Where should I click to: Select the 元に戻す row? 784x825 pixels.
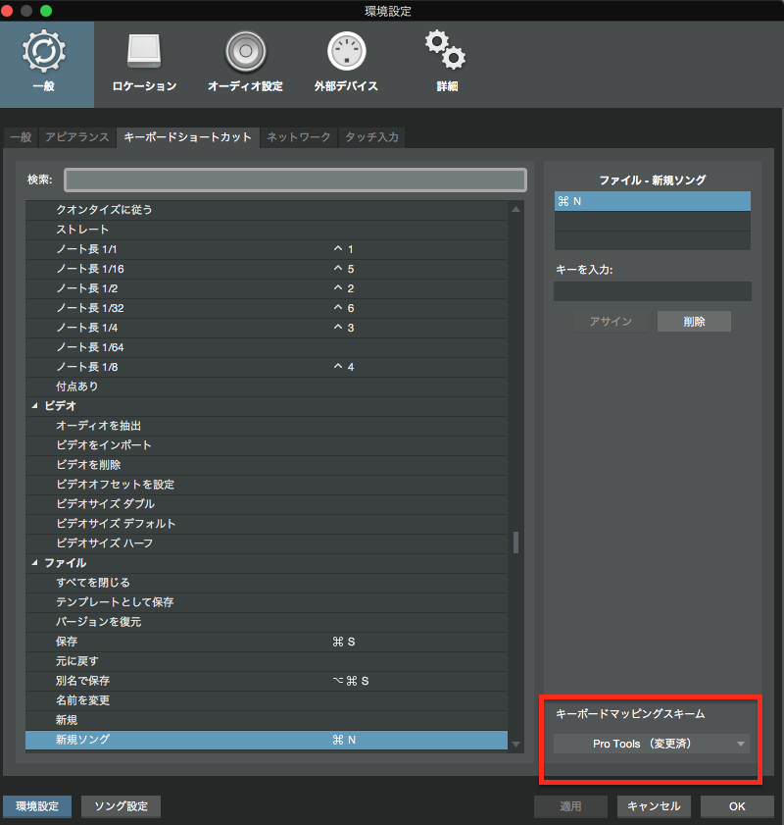(267, 661)
